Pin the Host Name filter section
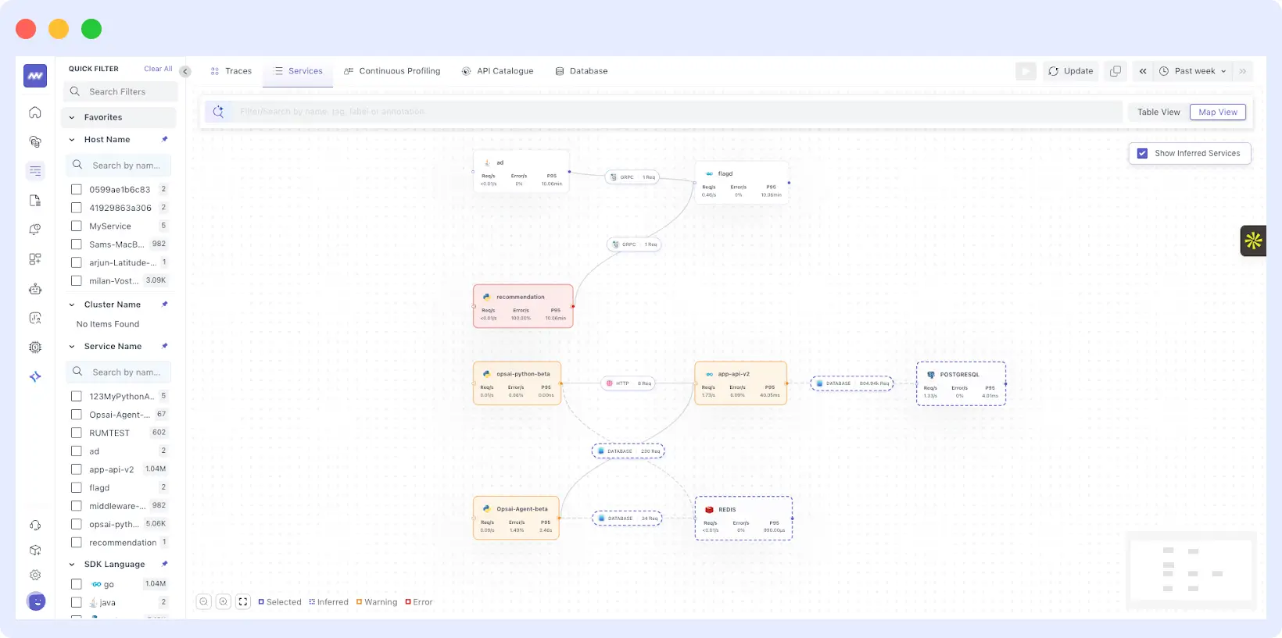Viewport: 1282px width, 638px height. 164,140
